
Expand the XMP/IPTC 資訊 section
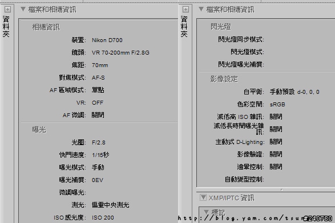[x=203, y=197]
